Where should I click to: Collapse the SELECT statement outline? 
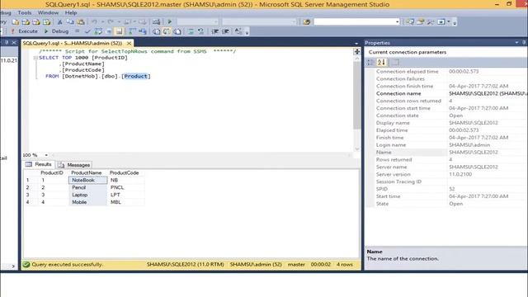tap(35, 58)
